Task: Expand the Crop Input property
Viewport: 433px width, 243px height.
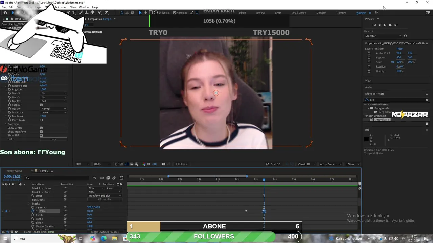Action: (x=6, y=124)
